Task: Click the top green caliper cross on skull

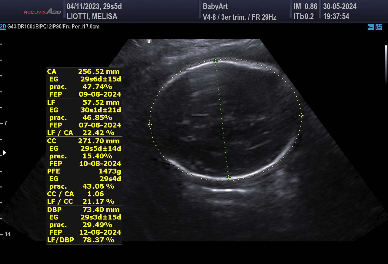Action: (x=215, y=61)
